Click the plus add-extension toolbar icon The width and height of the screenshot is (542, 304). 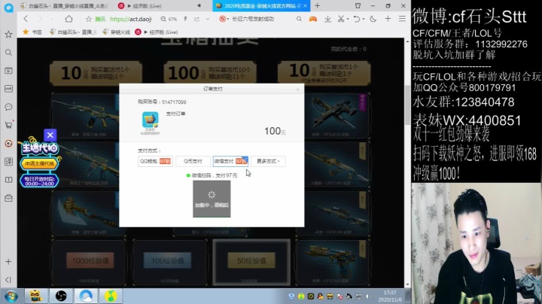[x=388, y=19]
